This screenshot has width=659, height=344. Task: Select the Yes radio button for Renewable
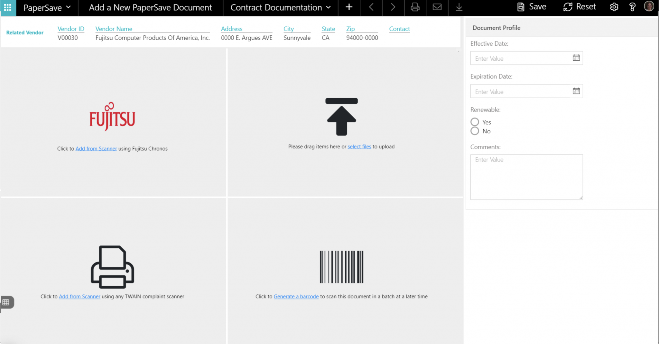point(475,122)
